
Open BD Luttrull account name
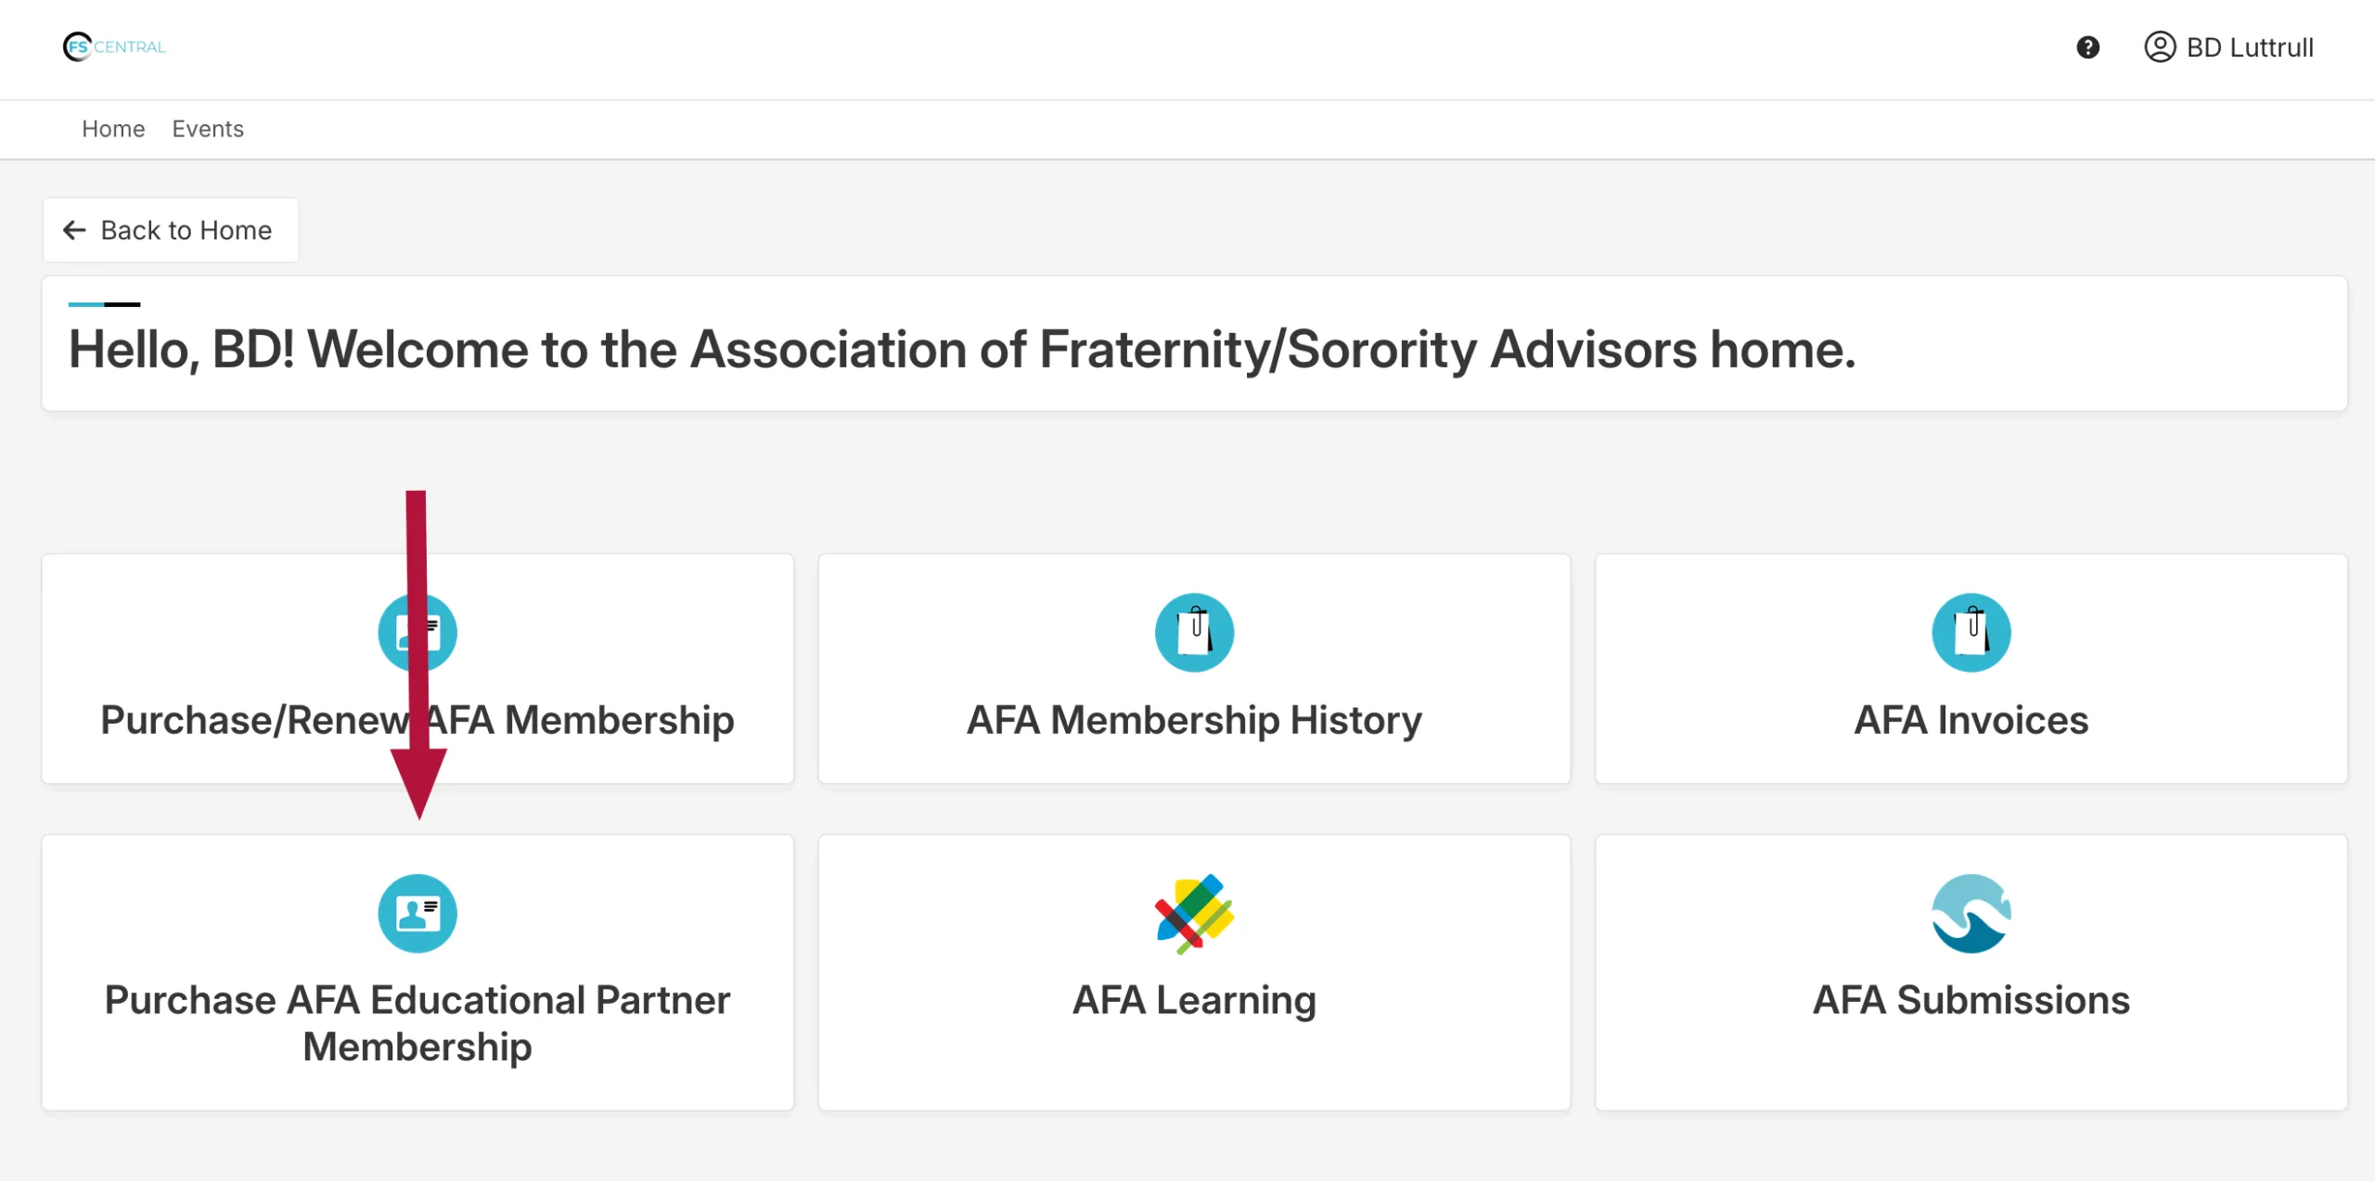[x=2250, y=47]
